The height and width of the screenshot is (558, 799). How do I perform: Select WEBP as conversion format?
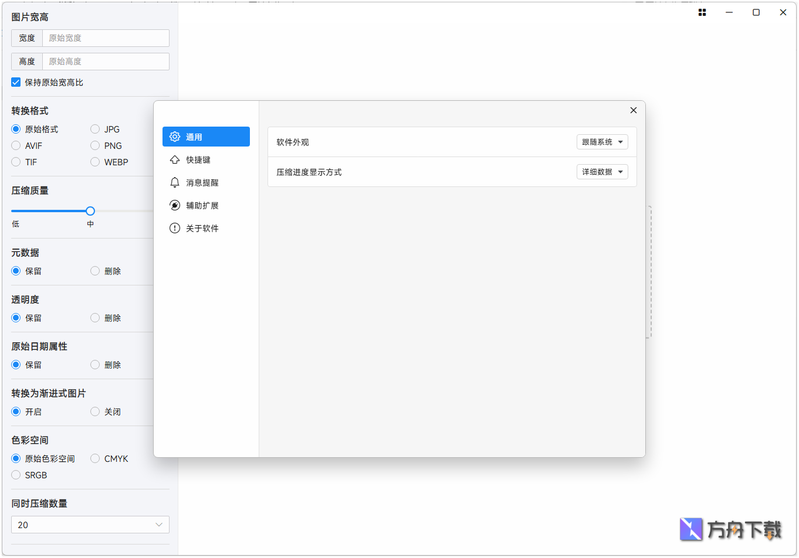(x=95, y=162)
